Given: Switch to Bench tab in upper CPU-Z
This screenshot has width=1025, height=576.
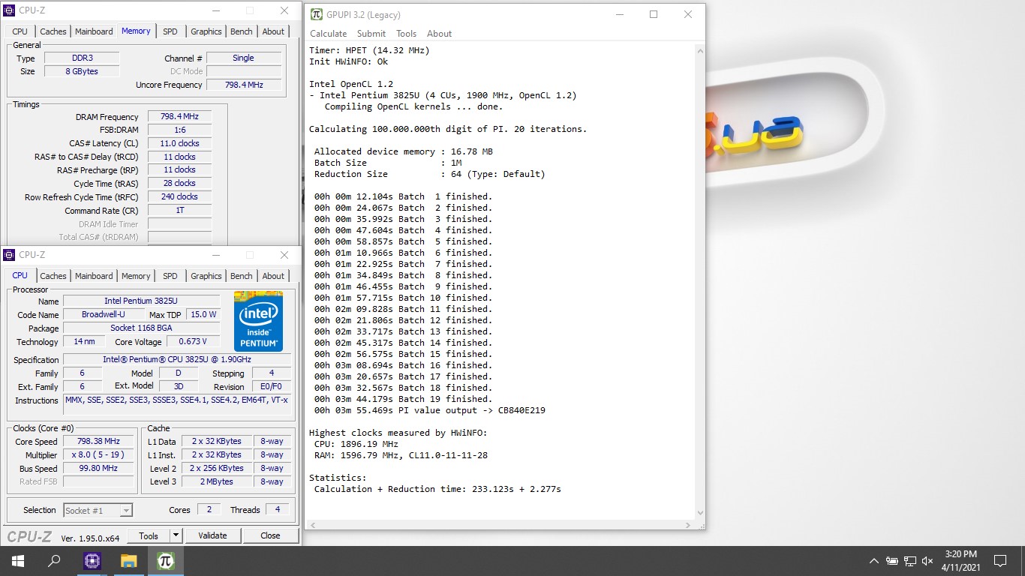Looking at the screenshot, I should coord(242,31).
